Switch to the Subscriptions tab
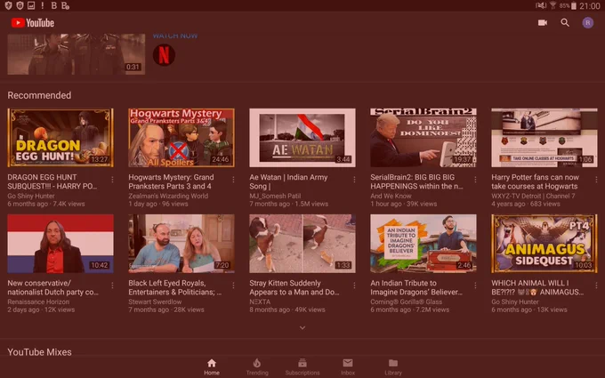605x378 pixels. point(302,366)
